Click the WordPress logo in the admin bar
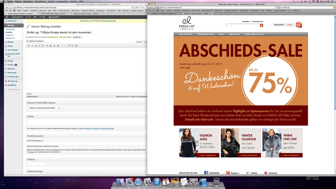This screenshot has height=189, width=336. pos(7,17)
